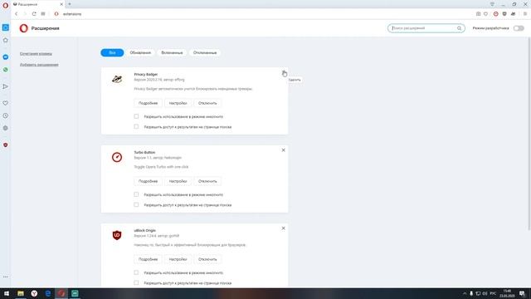Open the Easy Setup icon at toolbar end
Image resolution: width=531 pixels, height=299 pixels.
[525, 14]
